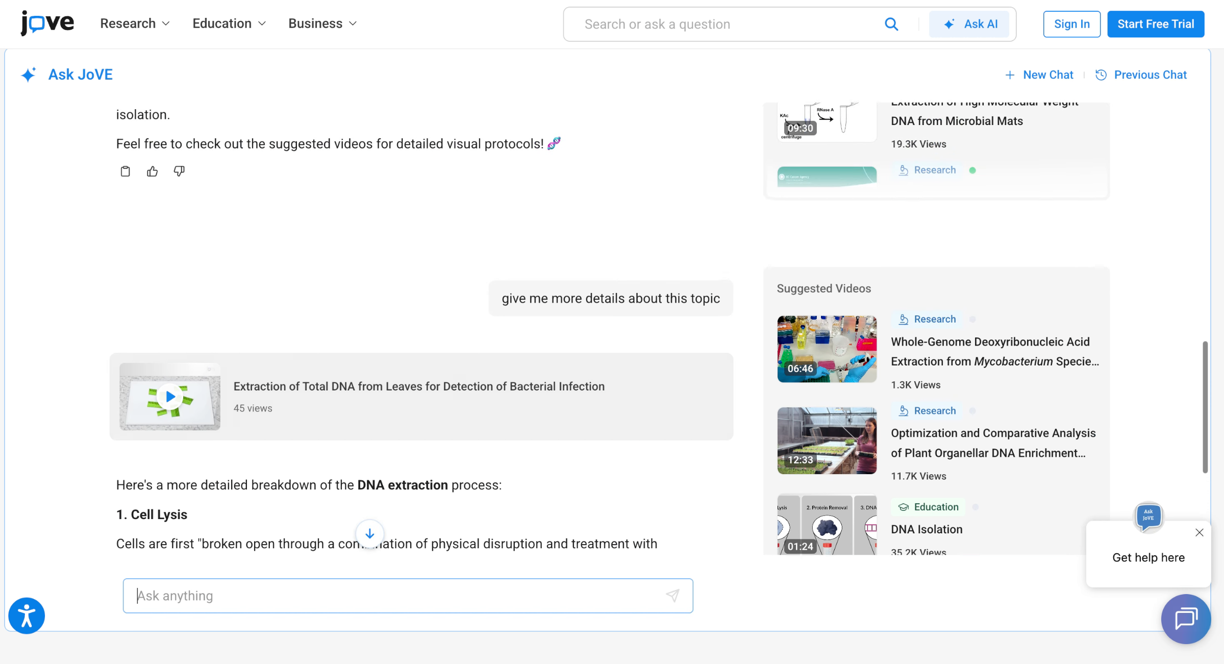Open the Plant Organellar DNA Enrichment thumbnail
Screen dimensions: 1224x664
[827, 440]
